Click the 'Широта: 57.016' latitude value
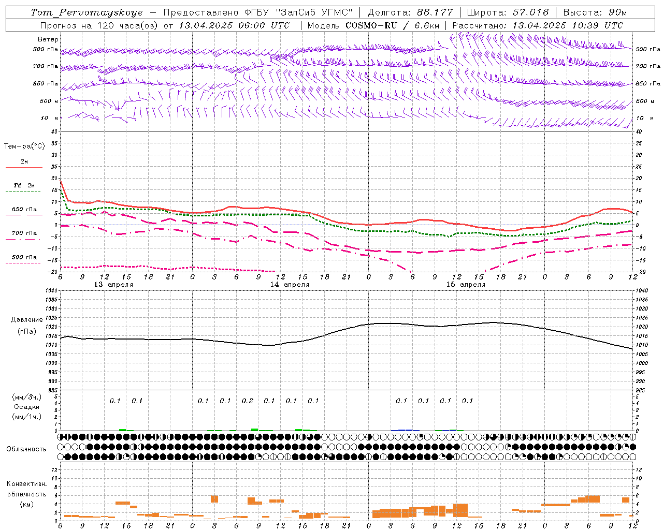Viewport: 663px width, 530px height. [508, 12]
